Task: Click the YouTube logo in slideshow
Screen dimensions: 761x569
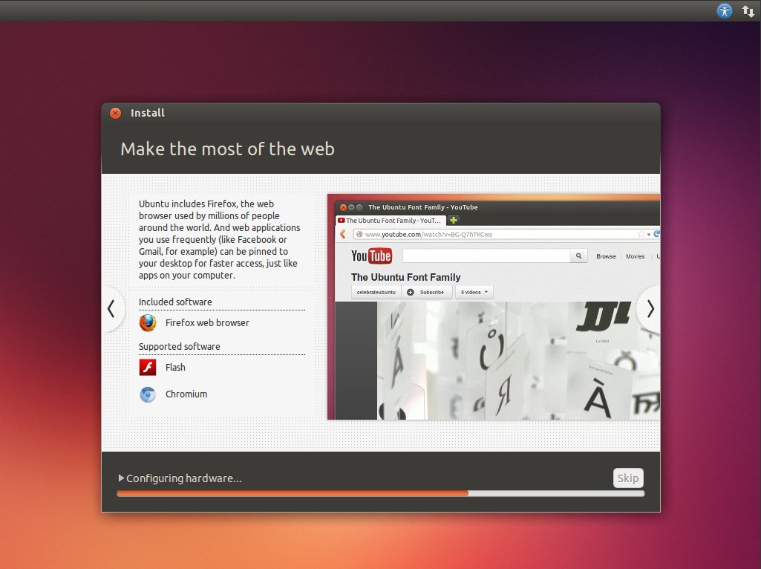Action: 372,256
